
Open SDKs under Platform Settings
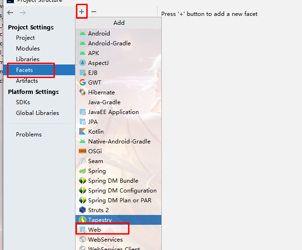point(23,102)
